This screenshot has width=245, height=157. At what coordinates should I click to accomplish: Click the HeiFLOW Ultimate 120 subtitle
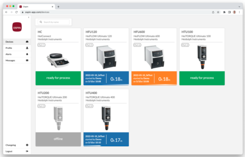coord(99,36)
